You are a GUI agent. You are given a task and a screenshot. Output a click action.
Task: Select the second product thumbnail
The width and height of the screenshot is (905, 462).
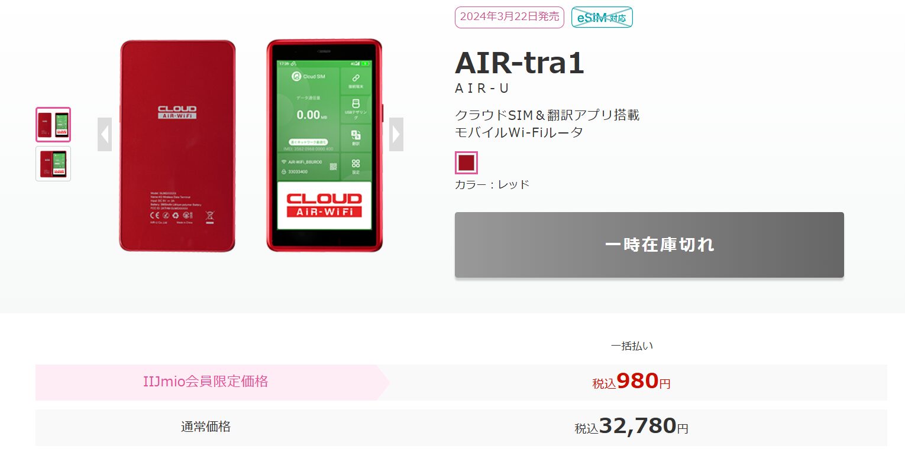[x=53, y=164]
